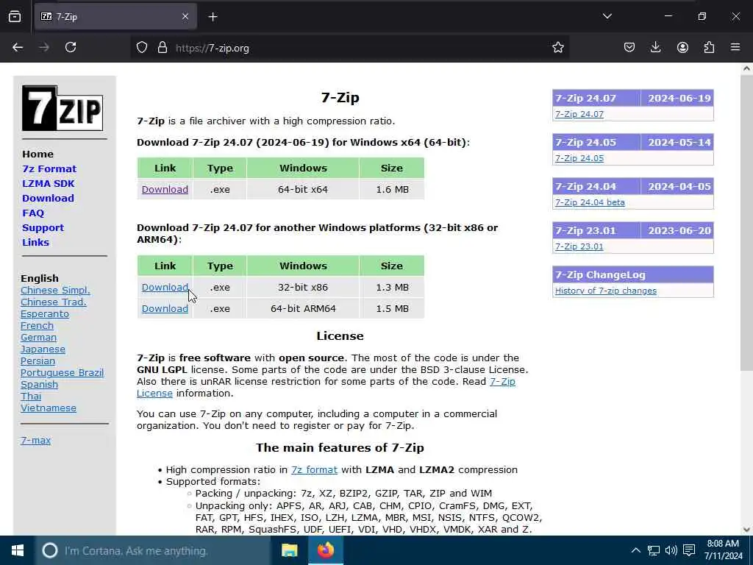Open the 7z Format sidebar link
The height and width of the screenshot is (565, 753).
tap(49, 169)
